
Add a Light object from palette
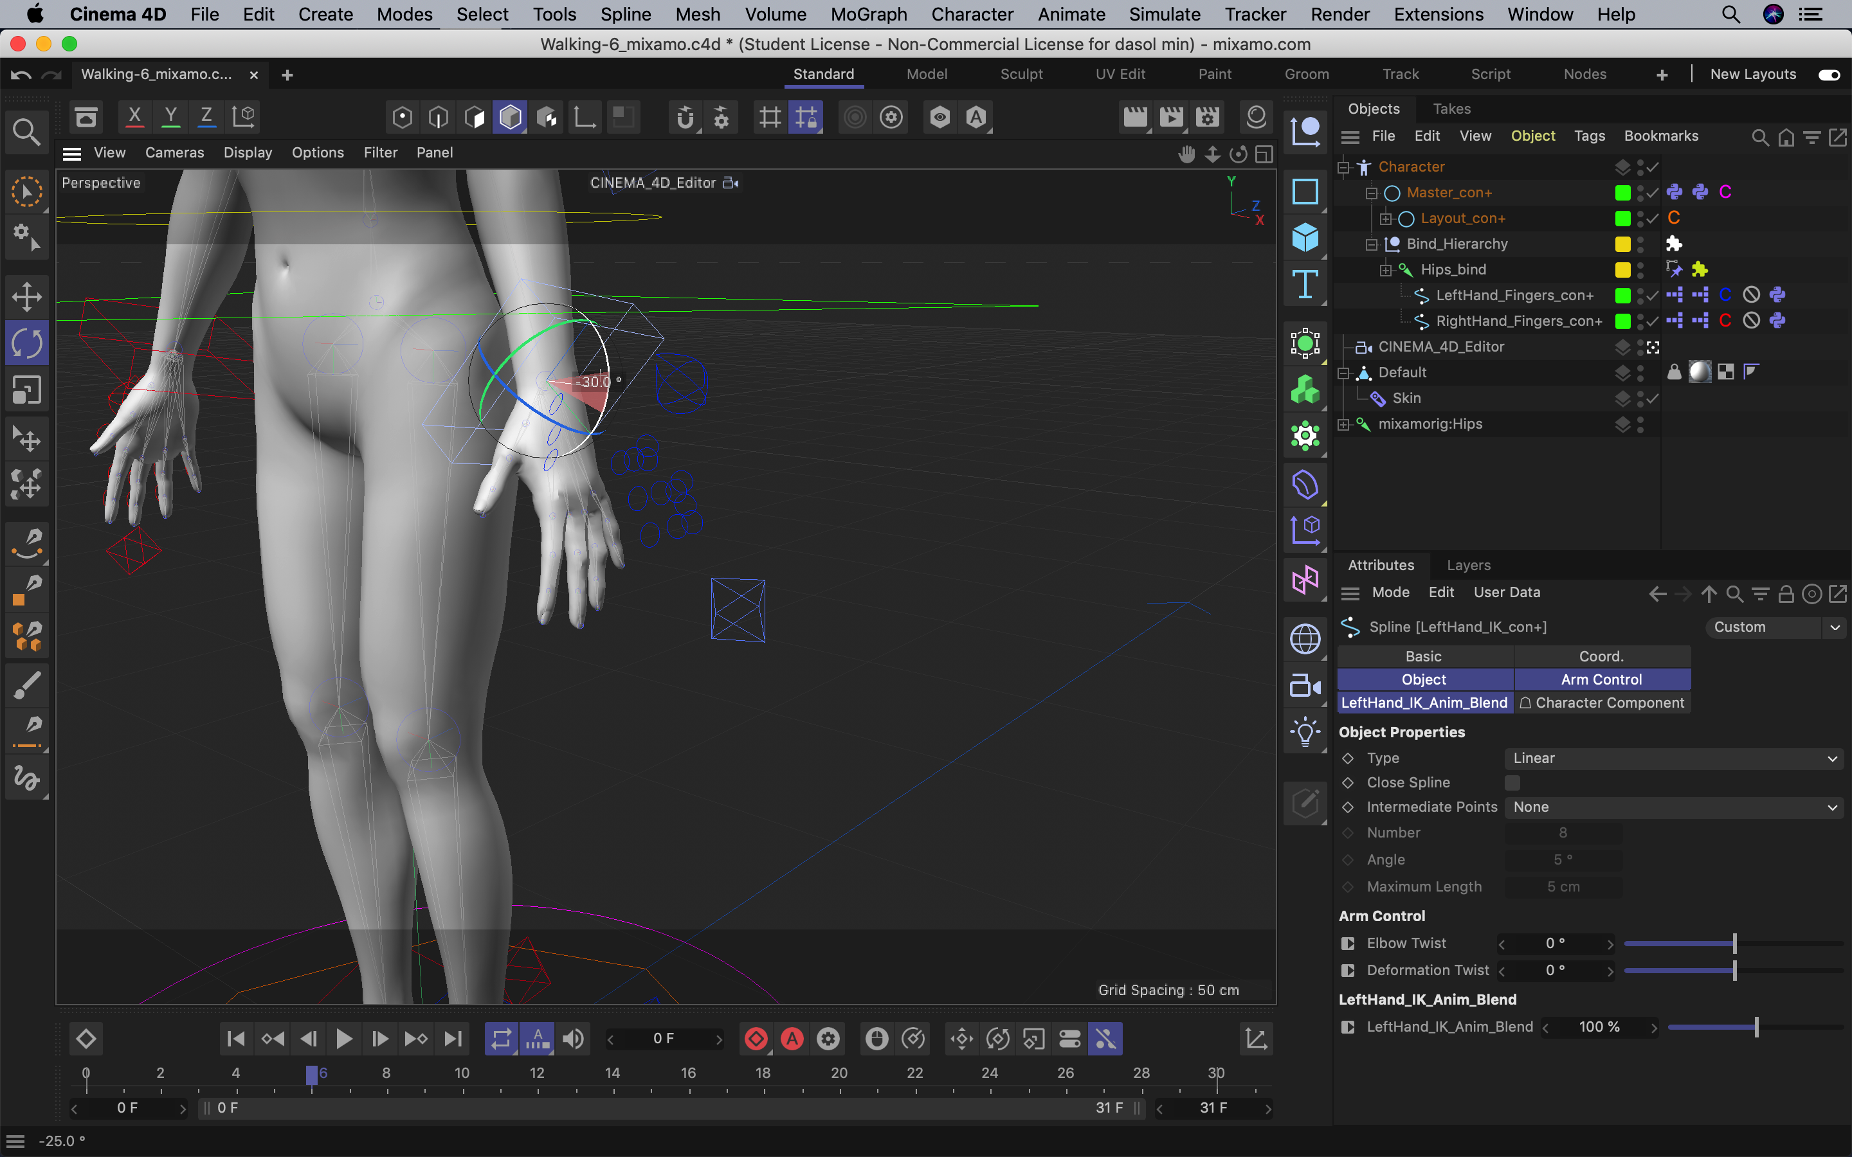[x=1305, y=732]
